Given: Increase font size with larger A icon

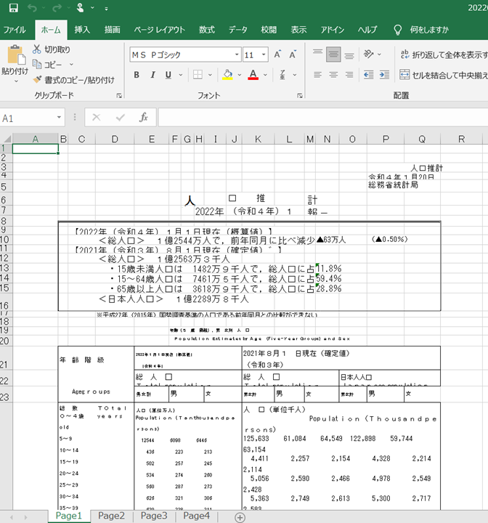Looking at the screenshot, I should click(x=277, y=54).
